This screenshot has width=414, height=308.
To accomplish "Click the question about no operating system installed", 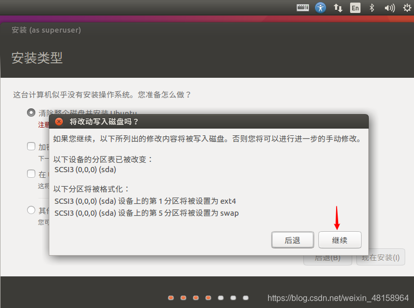I will [102, 94].
